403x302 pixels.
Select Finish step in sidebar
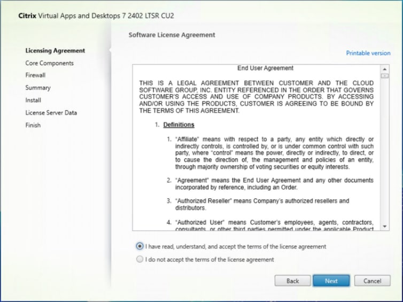[x=33, y=125]
